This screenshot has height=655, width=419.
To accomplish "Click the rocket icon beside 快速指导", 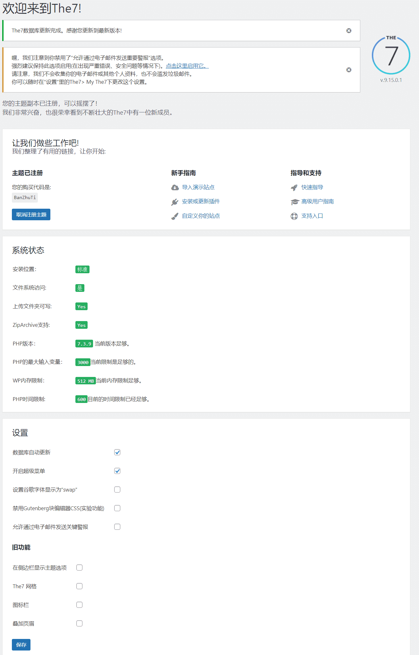I will pyautogui.click(x=294, y=188).
